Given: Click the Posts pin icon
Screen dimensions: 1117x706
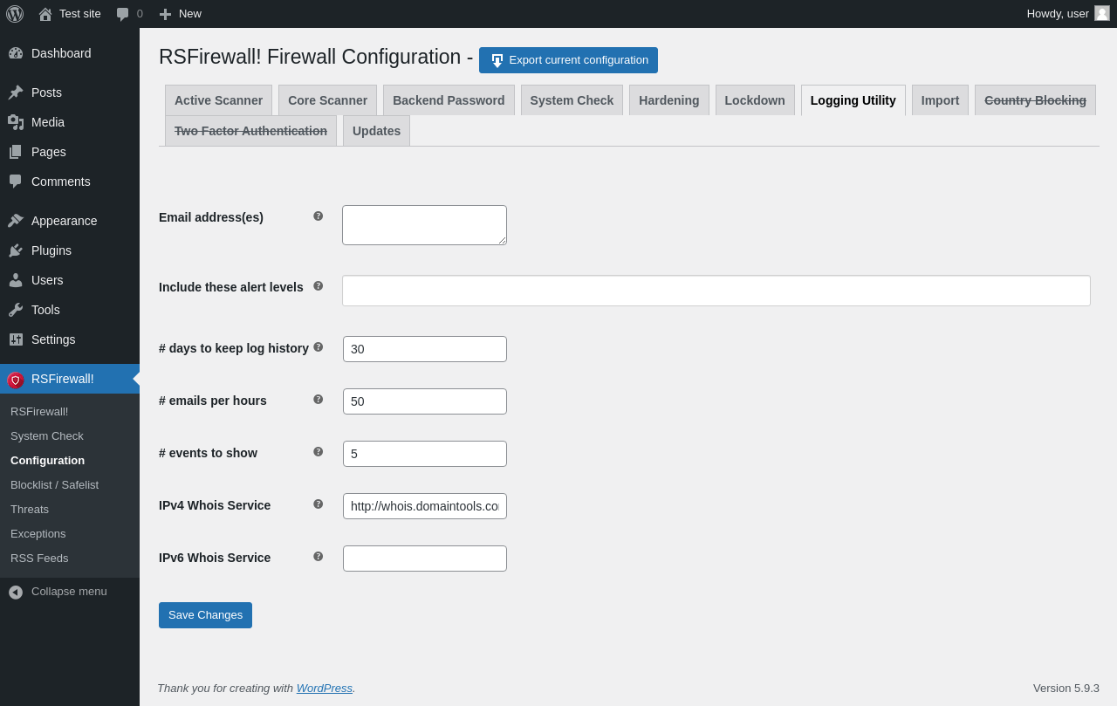Looking at the screenshot, I should [x=16, y=93].
